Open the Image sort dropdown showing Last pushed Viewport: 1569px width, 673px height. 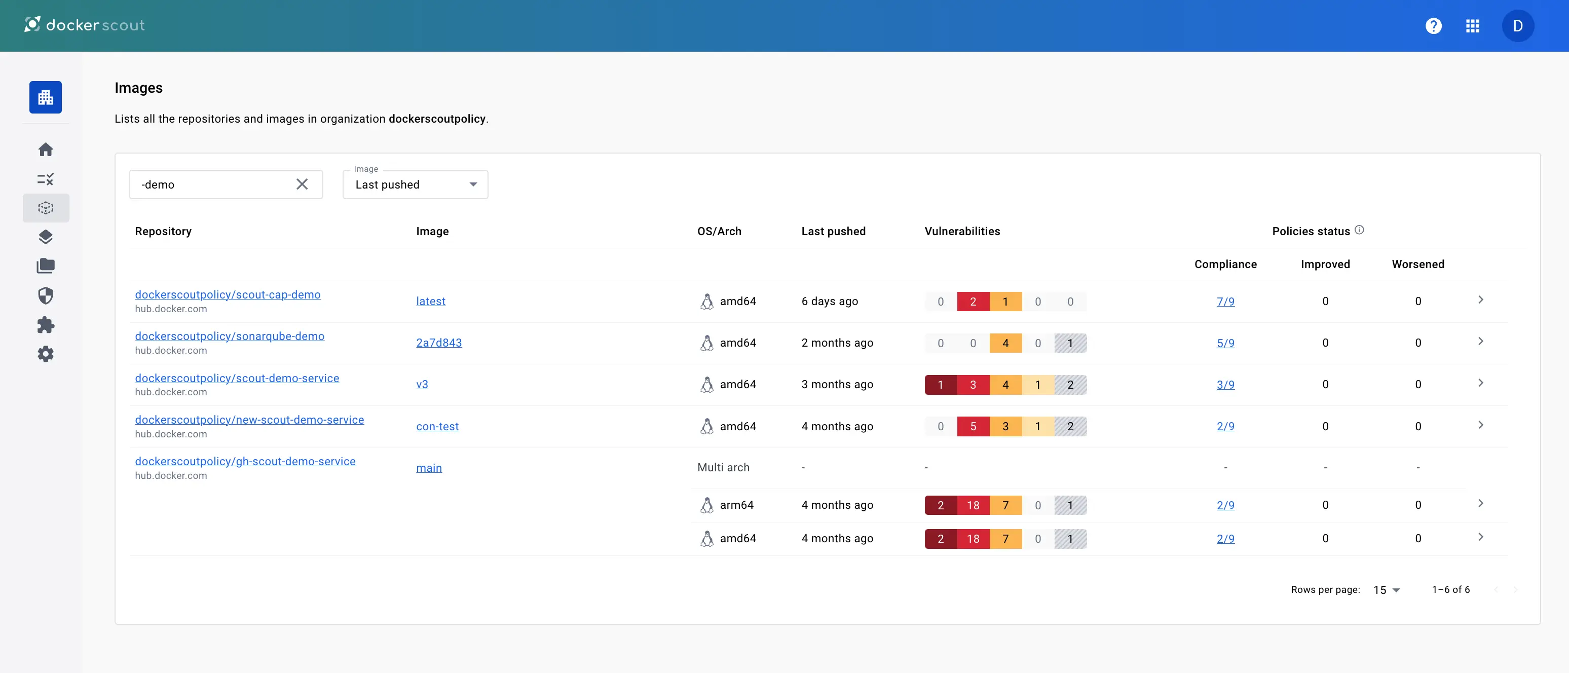[415, 184]
